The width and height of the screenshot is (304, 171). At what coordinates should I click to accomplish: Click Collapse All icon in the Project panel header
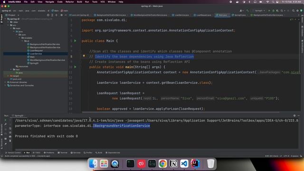[57, 15]
